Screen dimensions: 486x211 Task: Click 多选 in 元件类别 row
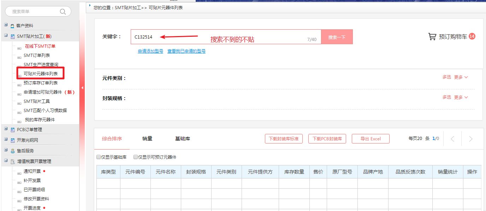click(446, 77)
